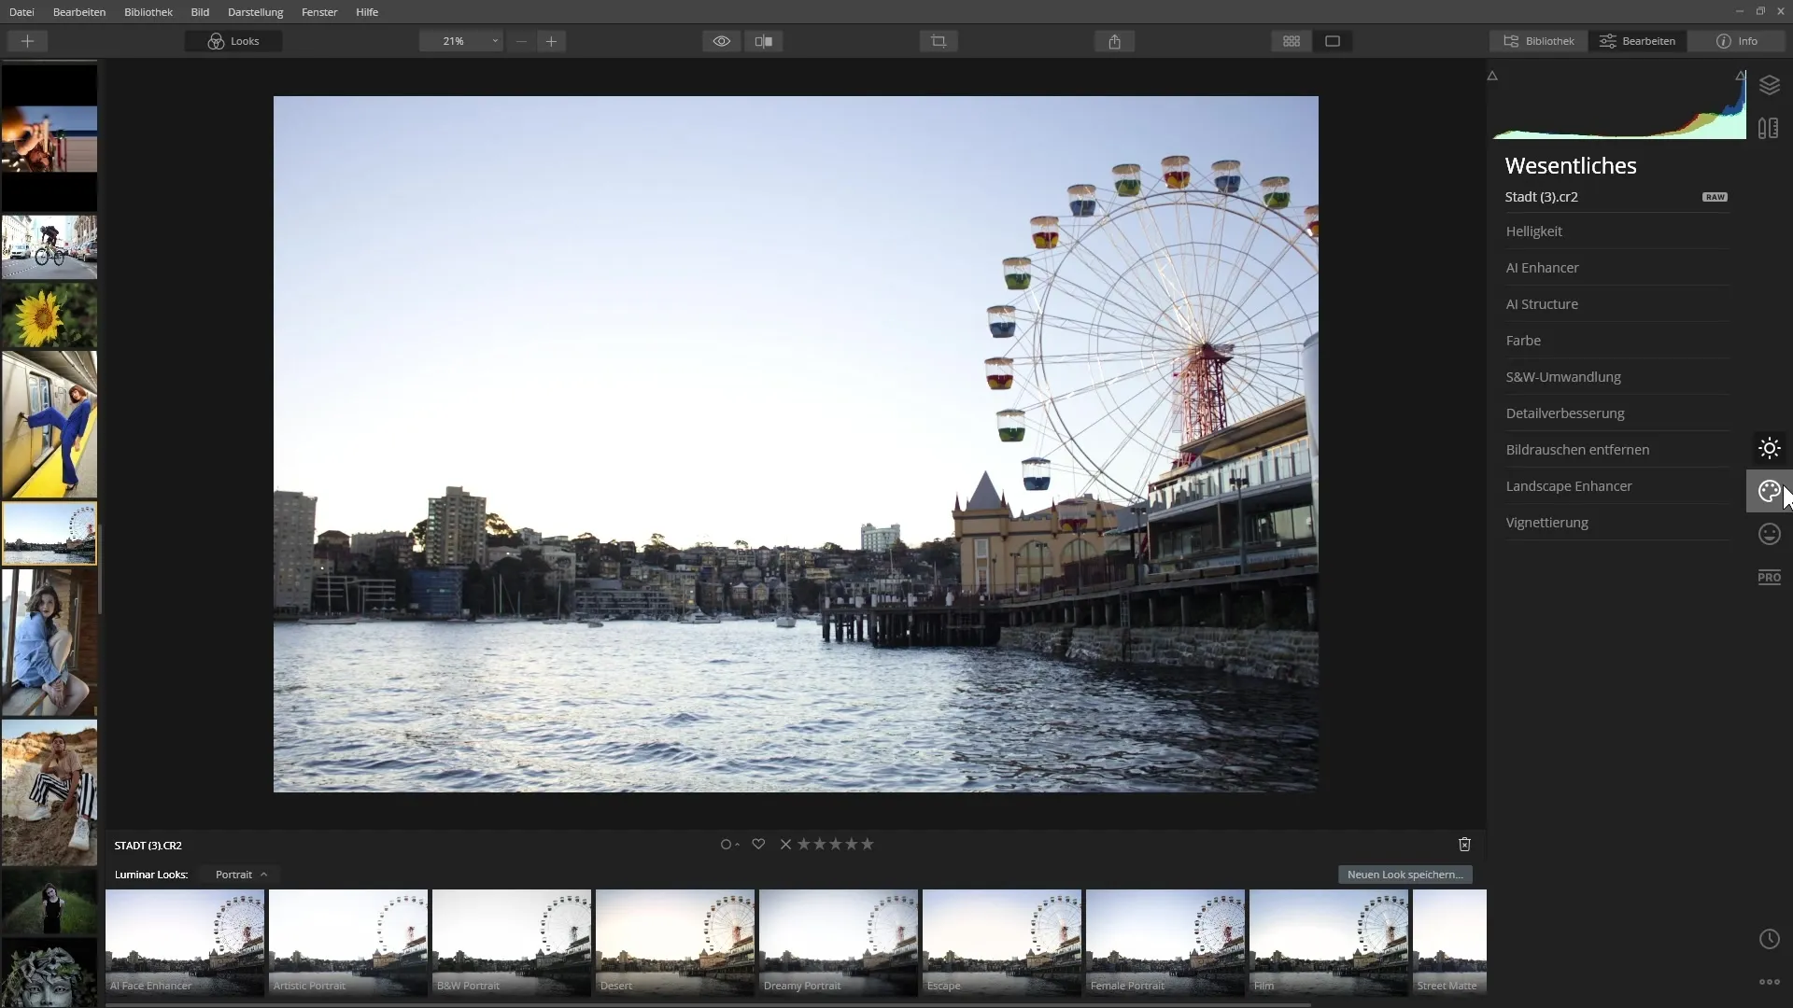Expand the Bildrauschen entfernen tool
The image size is (1793, 1008).
click(x=1617, y=450)
